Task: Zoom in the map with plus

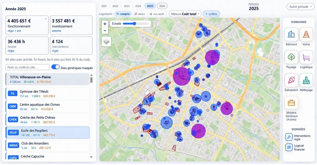Action: point(105,24)
